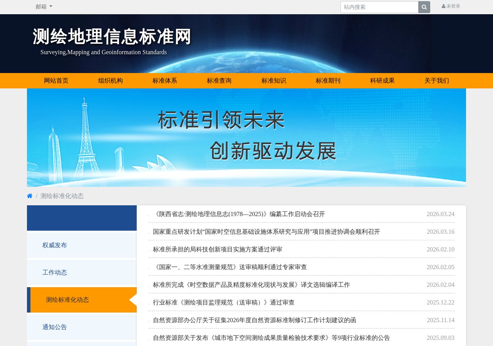
Task: Click breadcrumb text 测绘标准化动态
Action: 62,196
